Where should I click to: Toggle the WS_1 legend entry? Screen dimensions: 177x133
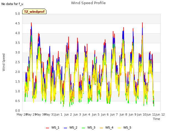(x=53, y=127)
